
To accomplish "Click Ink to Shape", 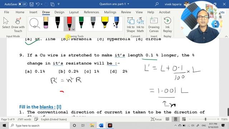I will (x=131, y=25).
